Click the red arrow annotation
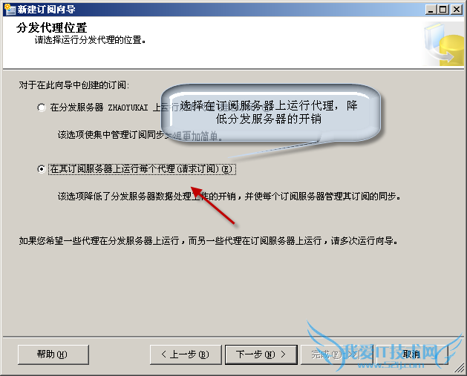 coord(212,205)
